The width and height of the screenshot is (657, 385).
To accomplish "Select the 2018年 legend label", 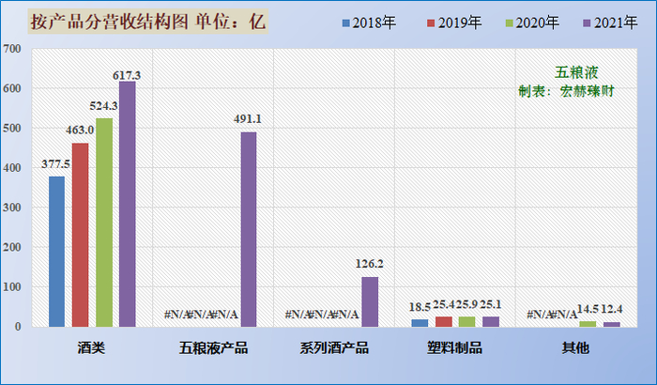I will pyautogui.click(x=374, y=23).
